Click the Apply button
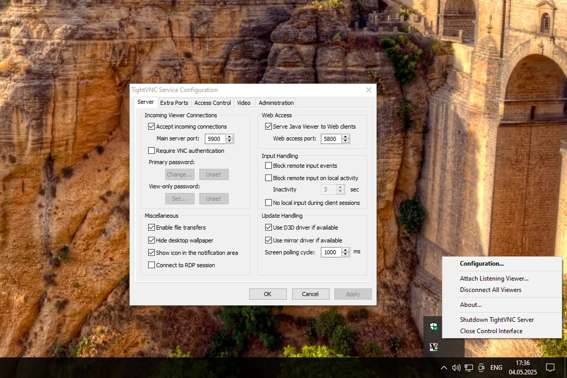The width and height of the screenshot is (567, 378). [353, 294]
